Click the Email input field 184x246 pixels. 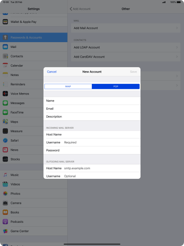(x=92, y=109)
